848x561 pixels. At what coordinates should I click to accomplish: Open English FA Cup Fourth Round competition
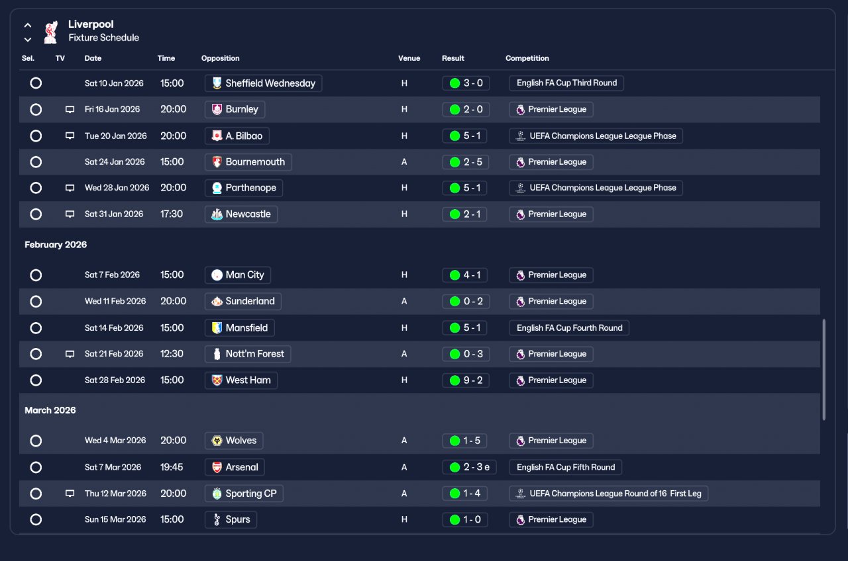[x=569, y=328]
